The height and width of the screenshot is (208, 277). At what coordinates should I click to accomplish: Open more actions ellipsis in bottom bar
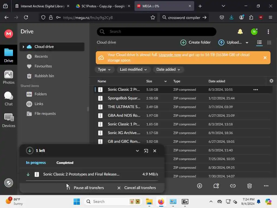266,186
